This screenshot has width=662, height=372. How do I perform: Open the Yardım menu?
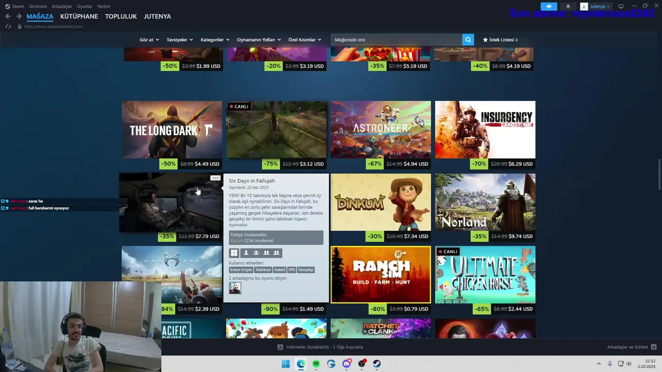[103, 7]
